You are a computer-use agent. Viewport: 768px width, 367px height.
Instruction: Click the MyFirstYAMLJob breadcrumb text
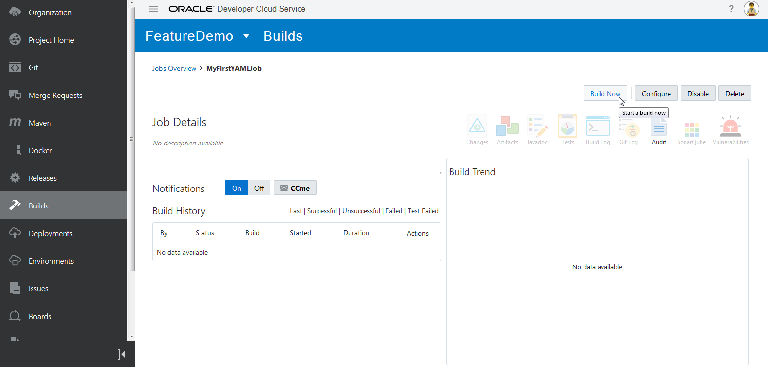[x=234, y=68]
